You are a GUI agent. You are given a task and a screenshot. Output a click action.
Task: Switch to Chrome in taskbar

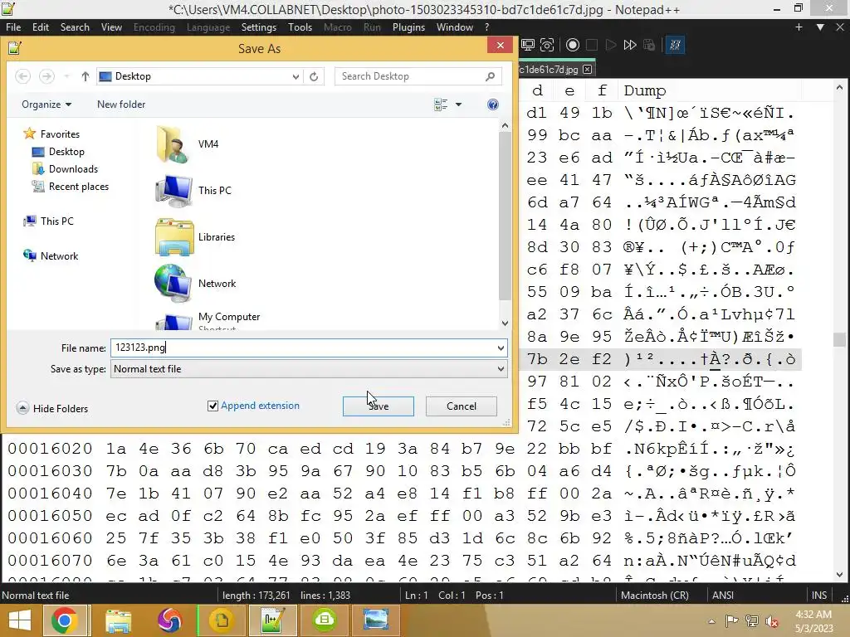(64, 620)
